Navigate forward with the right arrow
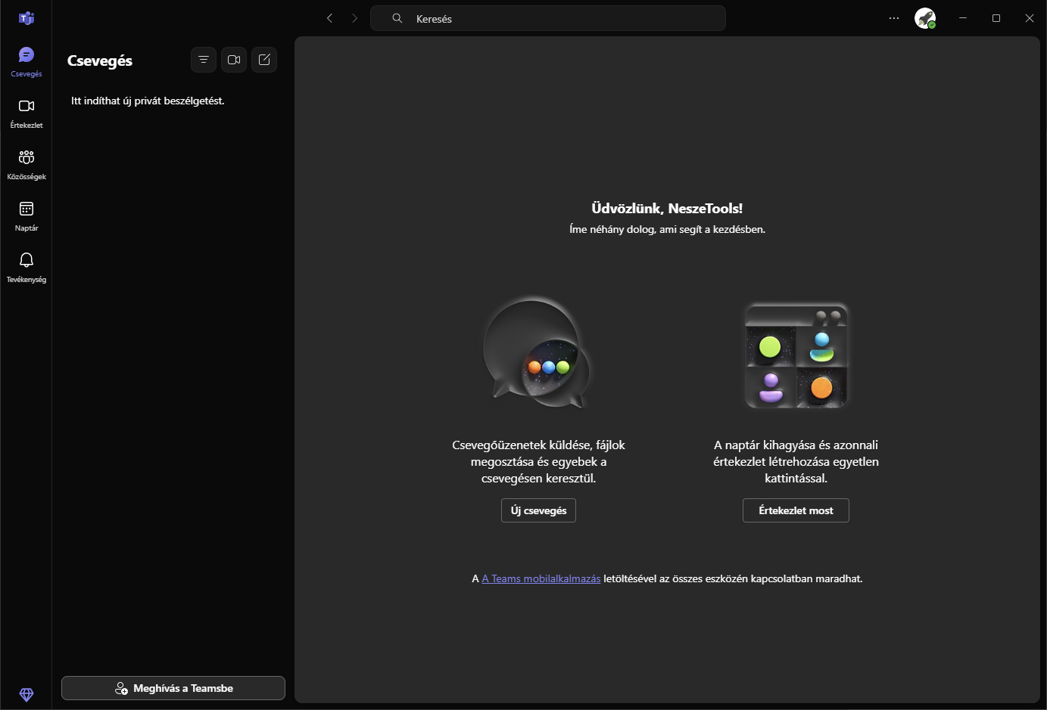Viewport: 1047px width, 710px height. coord(354,18)
